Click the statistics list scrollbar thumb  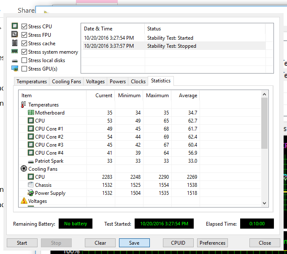(264, 123)
